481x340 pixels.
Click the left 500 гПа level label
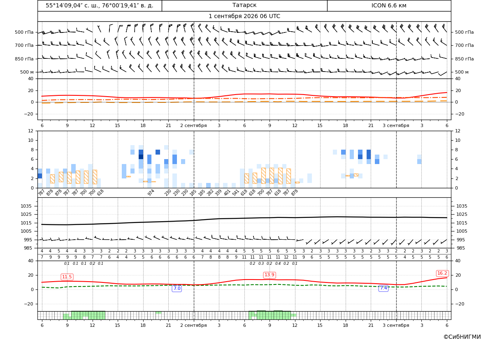point(24,32)
